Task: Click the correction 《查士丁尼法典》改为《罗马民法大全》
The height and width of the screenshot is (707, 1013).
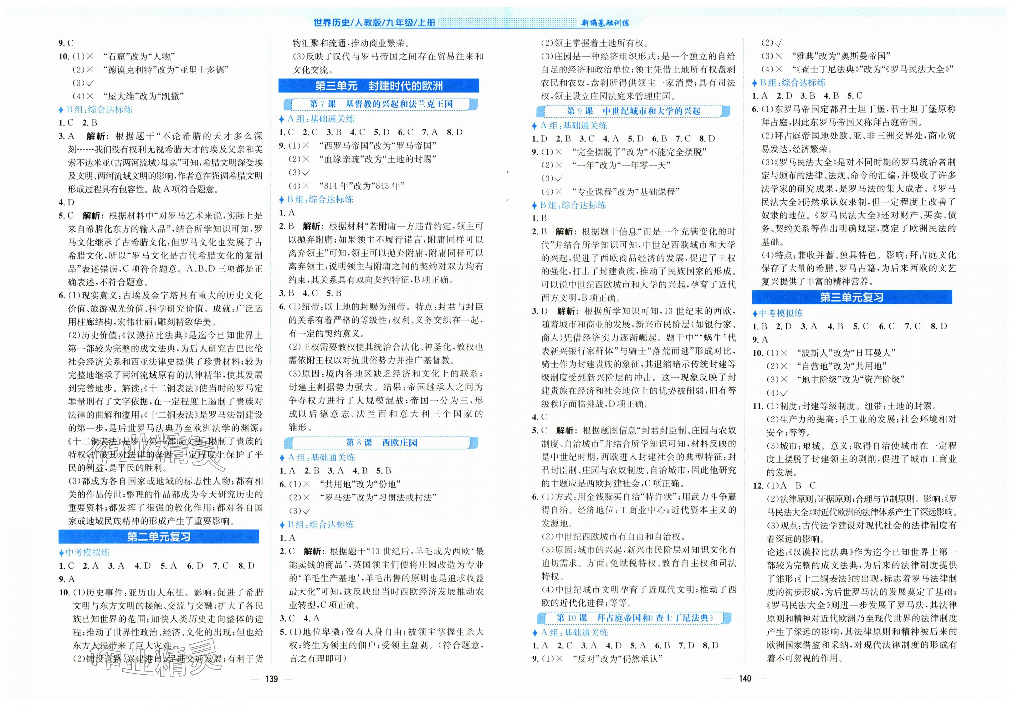Action: [873, 69]
